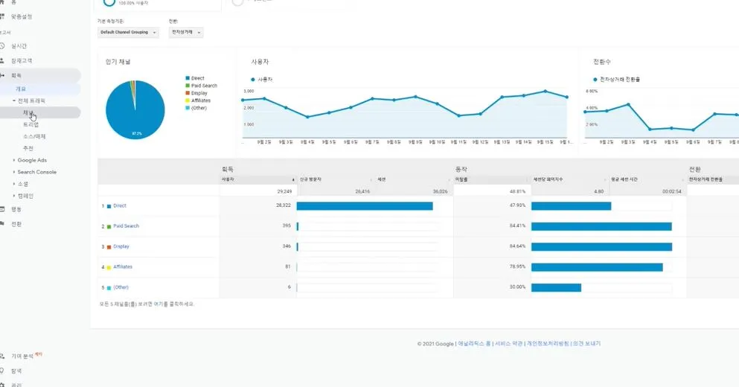Screen dimensions: 739x387
Task: Click the 전자상거래 전환율 legend marker
Action: point(595,80)
